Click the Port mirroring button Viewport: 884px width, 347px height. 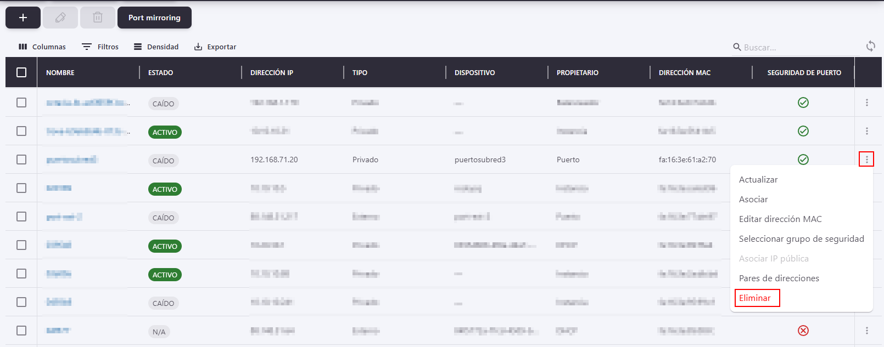(x=154, y=18)
